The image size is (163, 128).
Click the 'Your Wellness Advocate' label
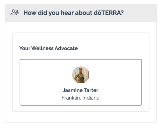tap(48, 48)
